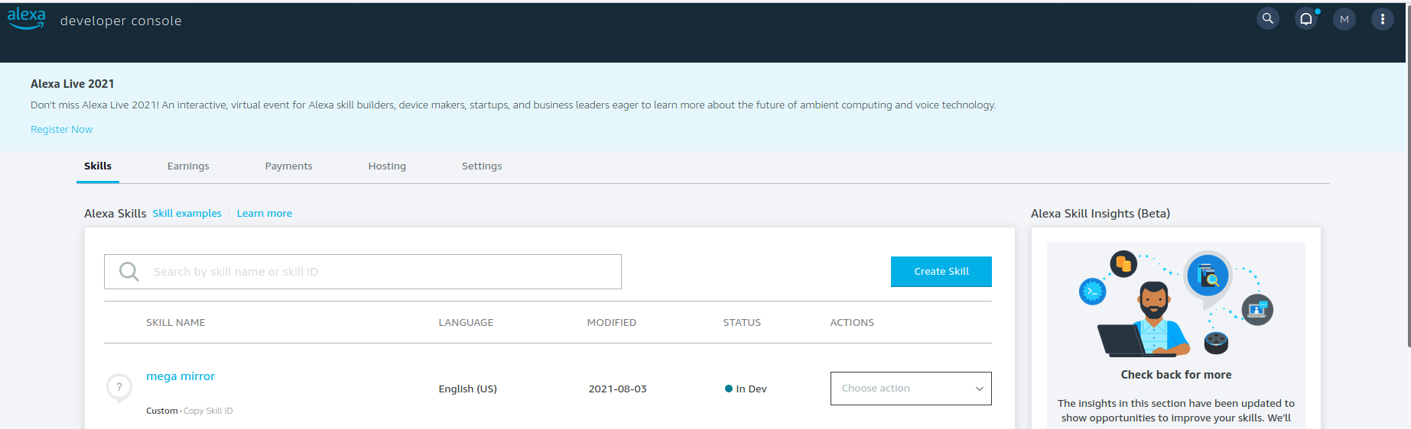Click the Alexa Live 2021 banner heading
1411x429 pixels.
coord(72,84)
